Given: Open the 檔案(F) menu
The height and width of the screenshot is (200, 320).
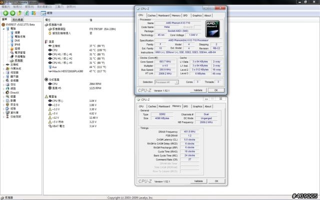Looking at the screenshot, I should (x=5, y=7).
